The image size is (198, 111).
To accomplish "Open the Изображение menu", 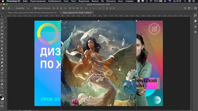I will 54,1.
